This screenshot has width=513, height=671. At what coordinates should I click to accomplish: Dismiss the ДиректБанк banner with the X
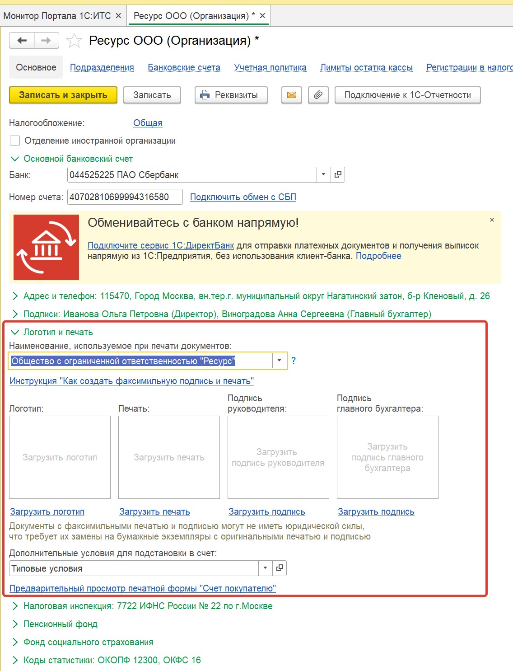coord(492,220)
